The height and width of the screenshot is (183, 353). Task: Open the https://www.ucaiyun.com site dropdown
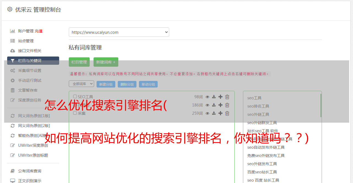click(x=119, y=32)
